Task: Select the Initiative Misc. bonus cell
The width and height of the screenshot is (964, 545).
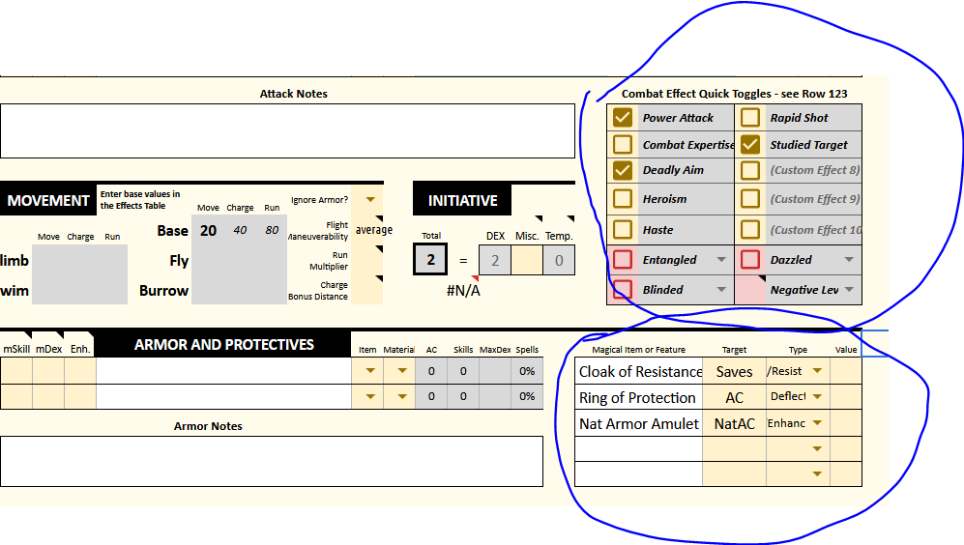Action: 527,260
